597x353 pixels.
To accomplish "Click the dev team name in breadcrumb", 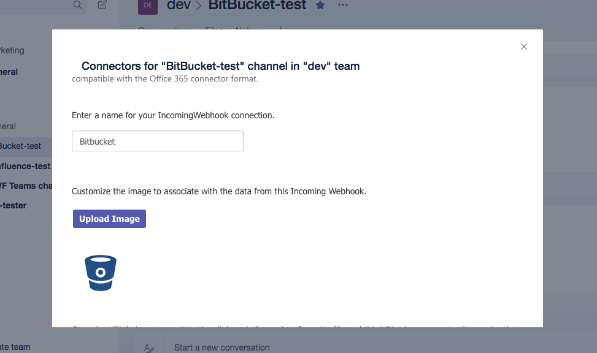I will pos(179,6).
